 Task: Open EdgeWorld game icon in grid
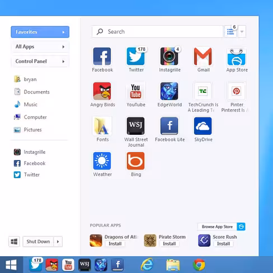point(170,91)
